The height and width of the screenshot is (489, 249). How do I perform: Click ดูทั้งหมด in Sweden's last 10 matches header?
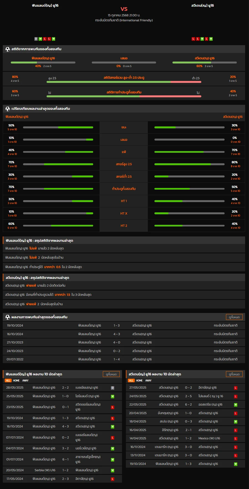234,374
